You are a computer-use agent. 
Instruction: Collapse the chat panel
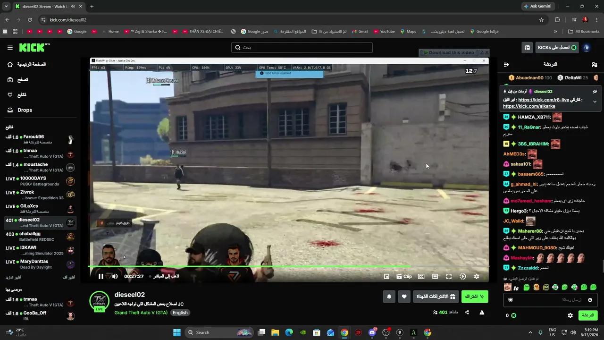[506, 64]
